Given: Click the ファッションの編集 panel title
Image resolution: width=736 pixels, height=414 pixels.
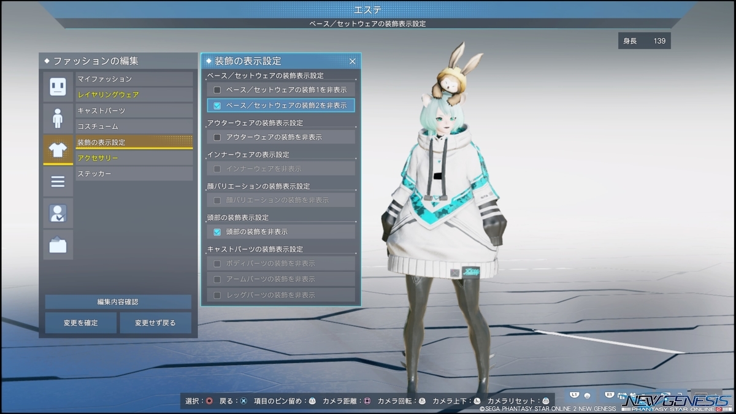Looking at the screenshot, I should click(x=95, y=61).
